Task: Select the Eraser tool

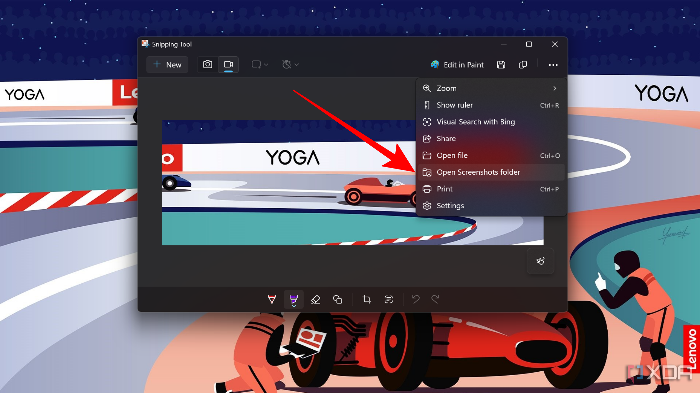Action: point(316,300)
